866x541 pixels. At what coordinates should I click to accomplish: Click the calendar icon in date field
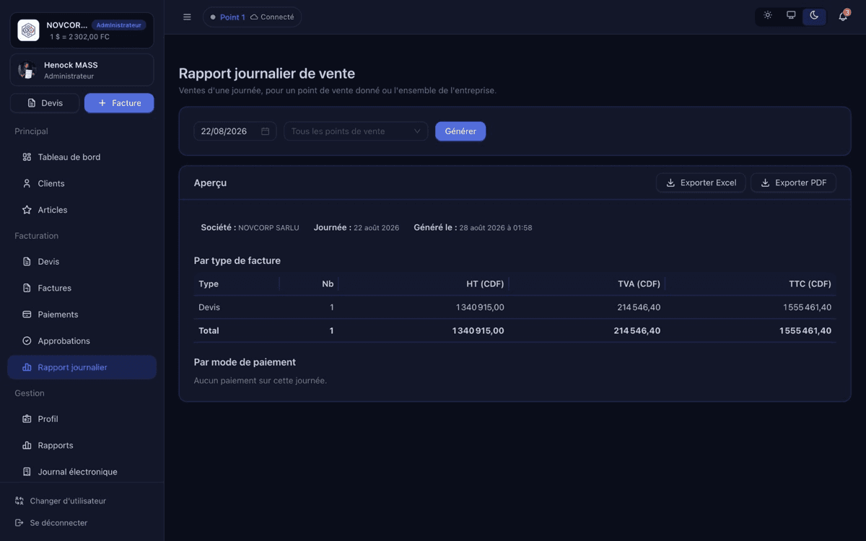(x=265, y=131)
